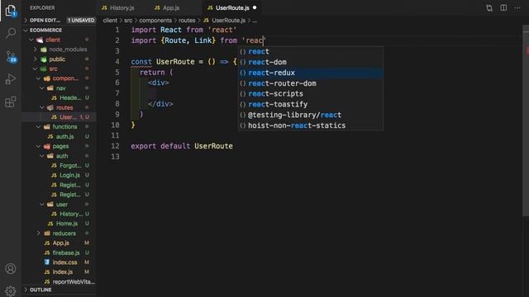Open the Manage settings gear
This screenshot has width=529, height=297.
click(11, 290)
